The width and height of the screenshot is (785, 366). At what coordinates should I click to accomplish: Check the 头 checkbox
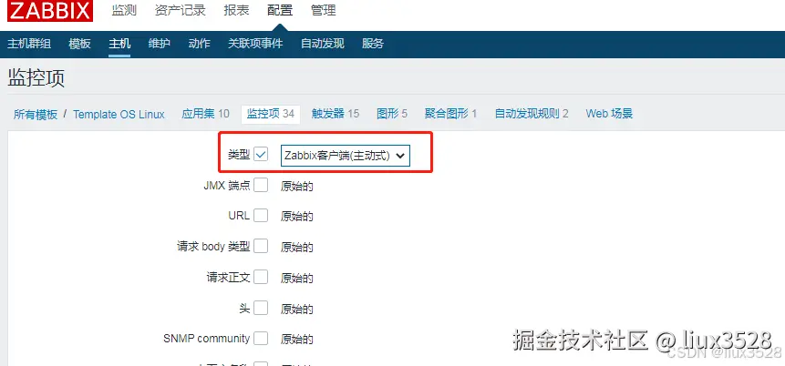(x=261, y=308)
